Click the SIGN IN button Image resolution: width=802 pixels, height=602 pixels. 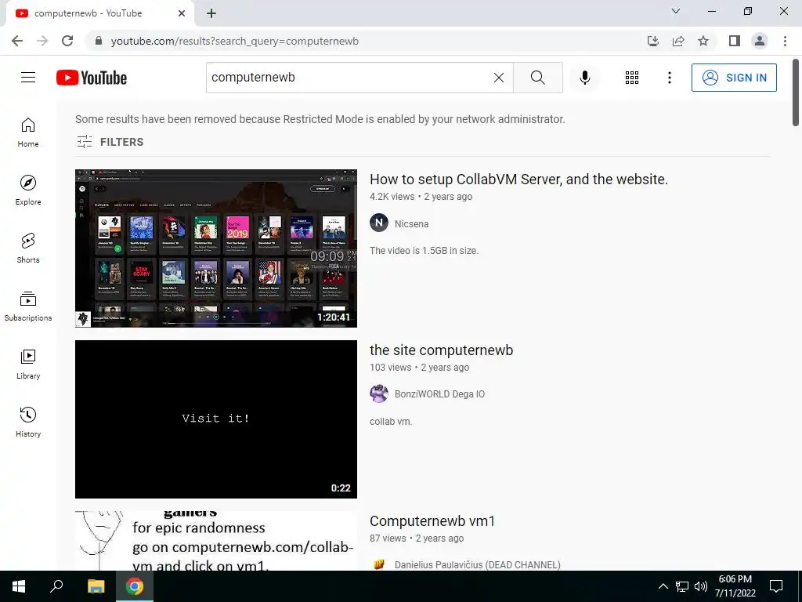click(734, 78)
